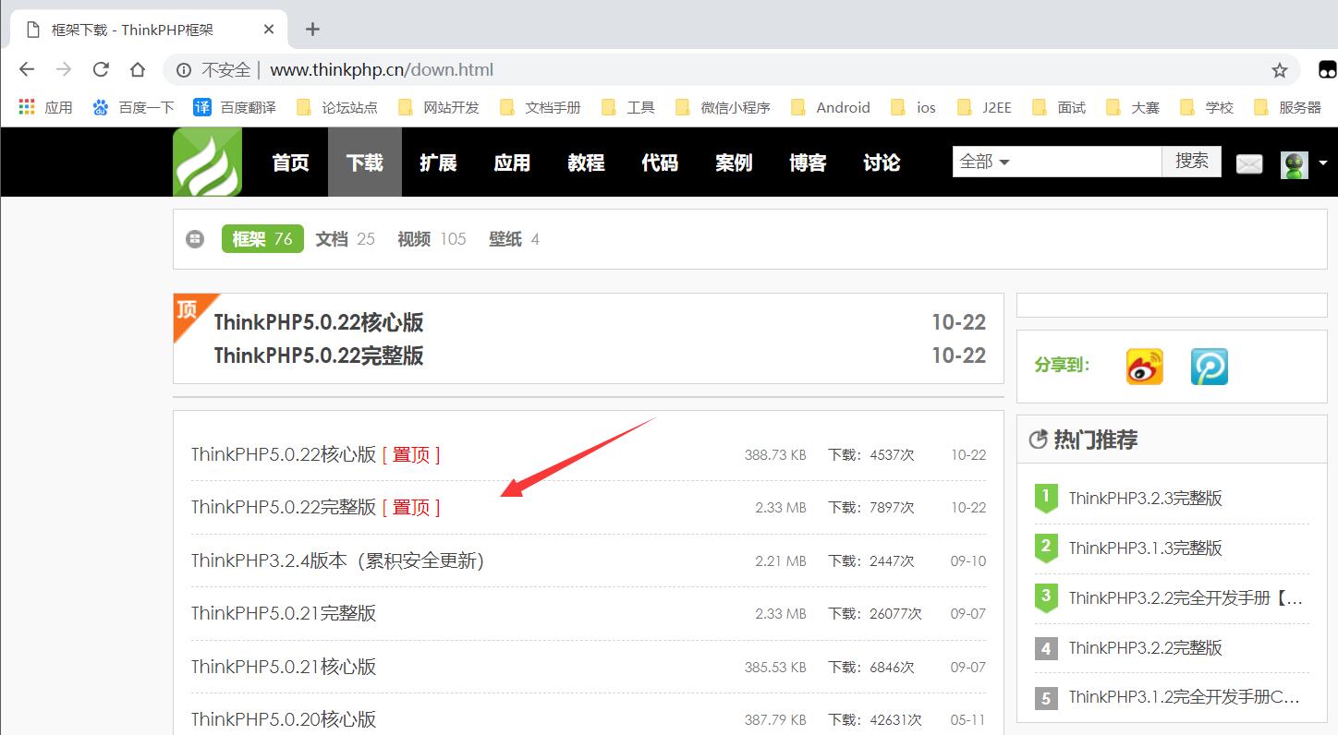Expand the 全部 search scope dropdown

coord(985,162)
